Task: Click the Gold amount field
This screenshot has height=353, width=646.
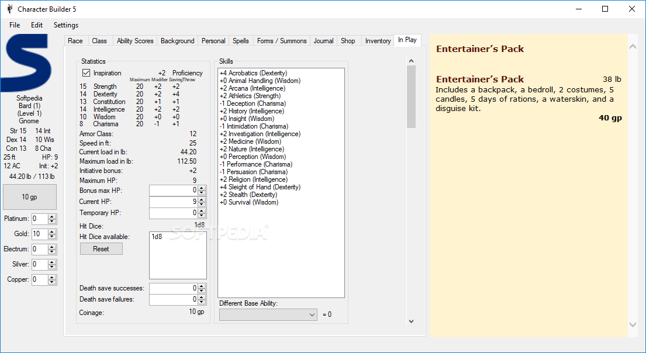Action: point(40,234)
